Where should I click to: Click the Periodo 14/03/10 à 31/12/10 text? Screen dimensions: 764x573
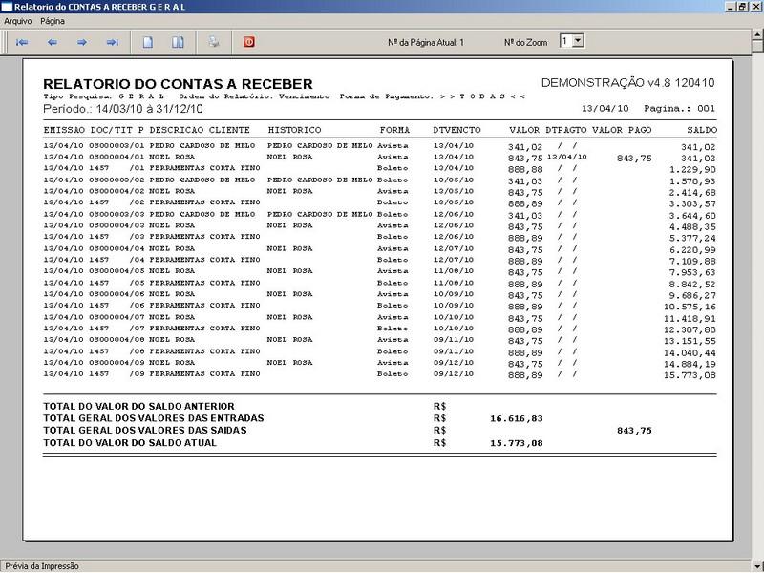123,109
